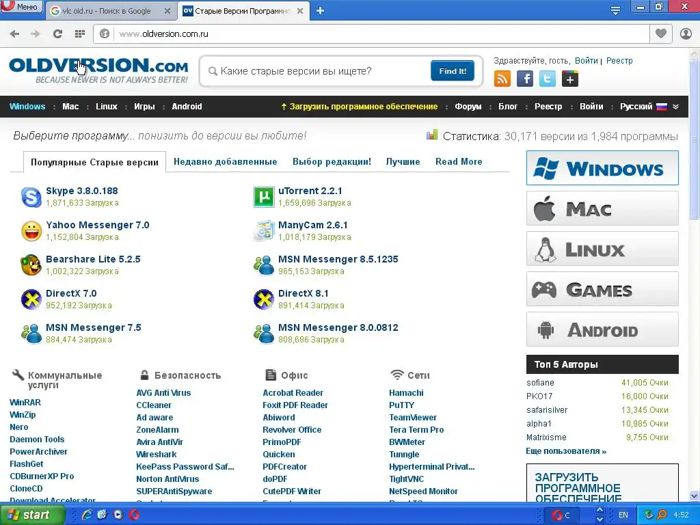Click the ManyCam icon

point(264,231)
